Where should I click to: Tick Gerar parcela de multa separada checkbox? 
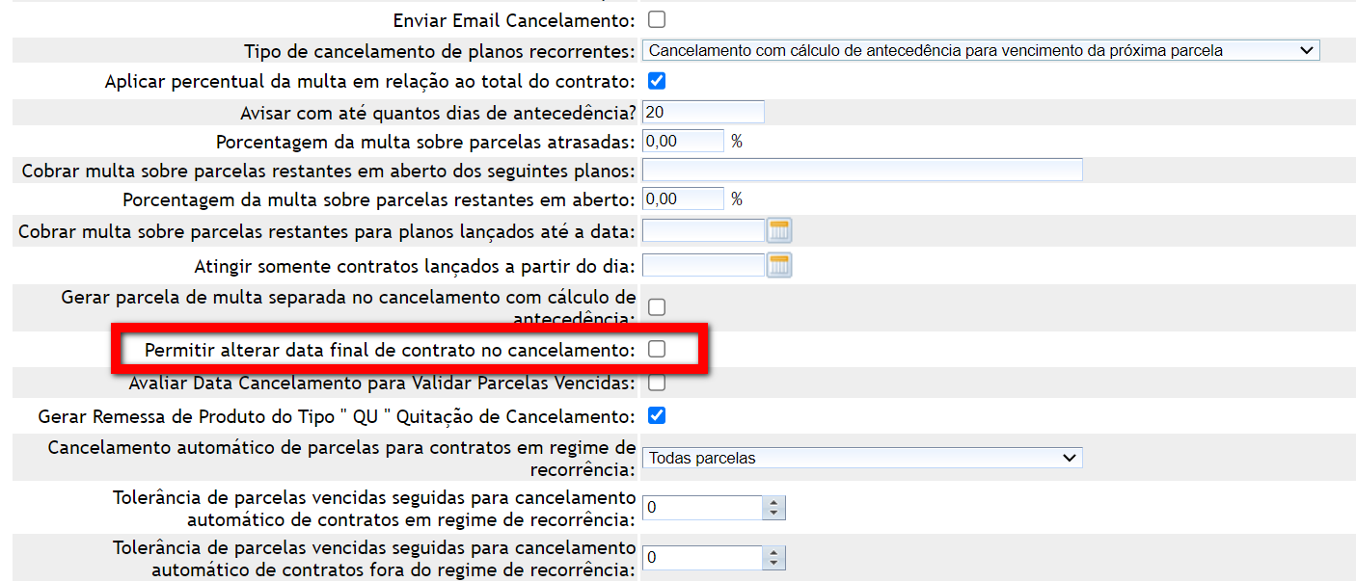[657, 306]
